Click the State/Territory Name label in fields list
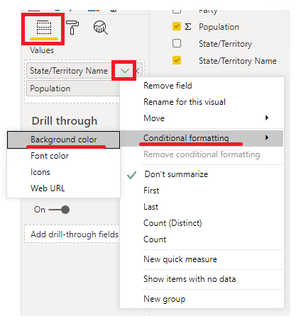The height and width of the screenshot is (323, 296). [x=238, y=61]
